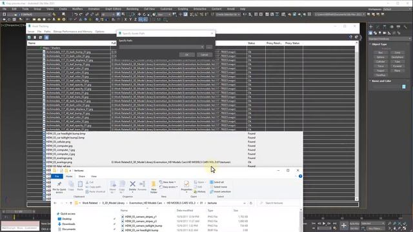Click the Add Time Tag plus icon
This screenshot has width=413, height=232.
[x=344, y=226]
